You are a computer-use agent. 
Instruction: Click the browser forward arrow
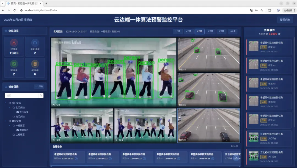tap(9, 10)
